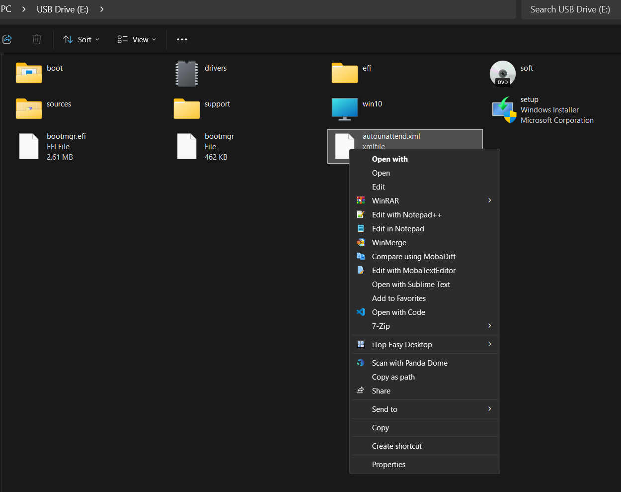Click USB Drive (E:) in address bar
621x492 pixels.
[x=63, y=9]
